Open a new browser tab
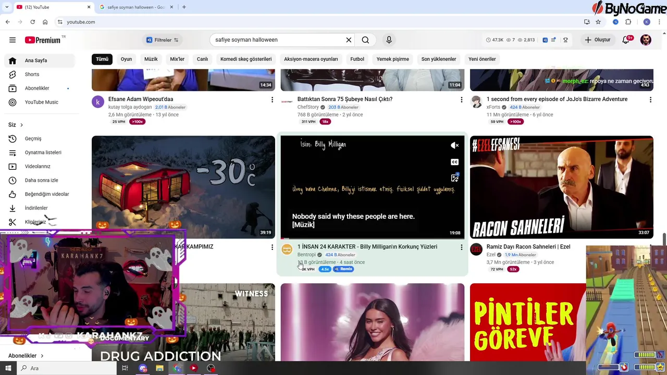 pyautogui.click(x=184, y=7)
